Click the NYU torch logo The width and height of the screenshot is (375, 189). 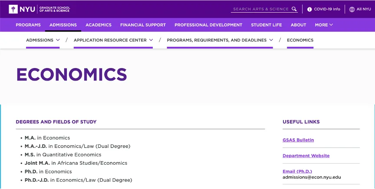[13, 9]
